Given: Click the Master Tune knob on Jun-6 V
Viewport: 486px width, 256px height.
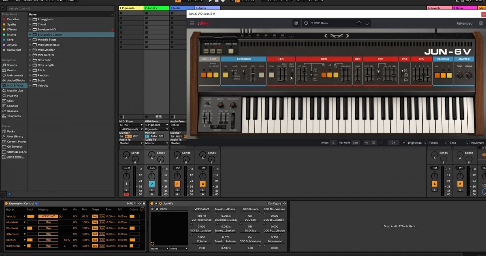Looking at the screenshot, I should click(460, 75).
